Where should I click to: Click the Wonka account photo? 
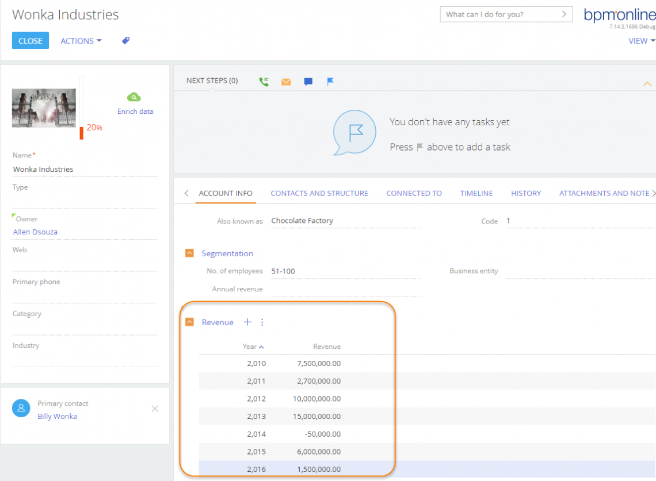coord(44,108)
